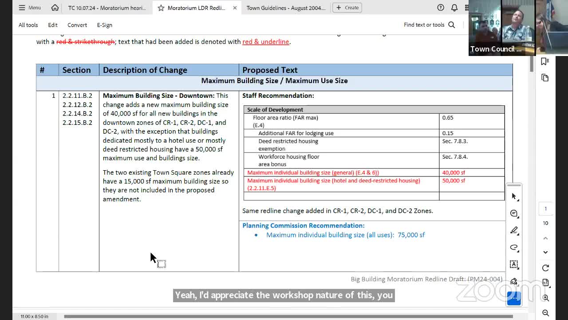Go to Acrobat Home icon
This screenshot has height=320, width=568.
pos(55,8)
